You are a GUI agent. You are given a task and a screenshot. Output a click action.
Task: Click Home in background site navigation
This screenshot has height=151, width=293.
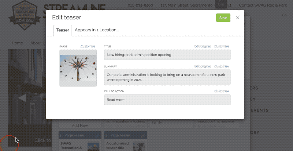17,43
